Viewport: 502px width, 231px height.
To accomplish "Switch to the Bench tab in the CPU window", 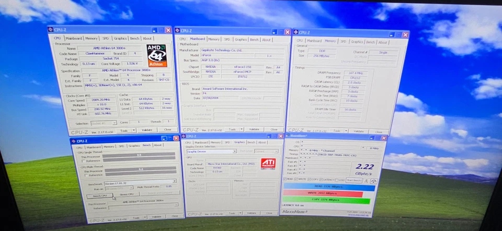I will (x=134, y=38).
